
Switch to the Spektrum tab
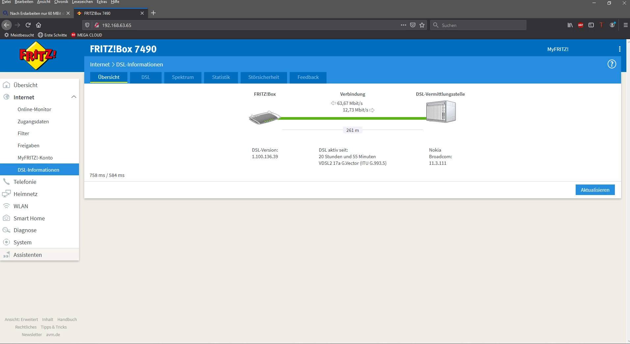183,77
